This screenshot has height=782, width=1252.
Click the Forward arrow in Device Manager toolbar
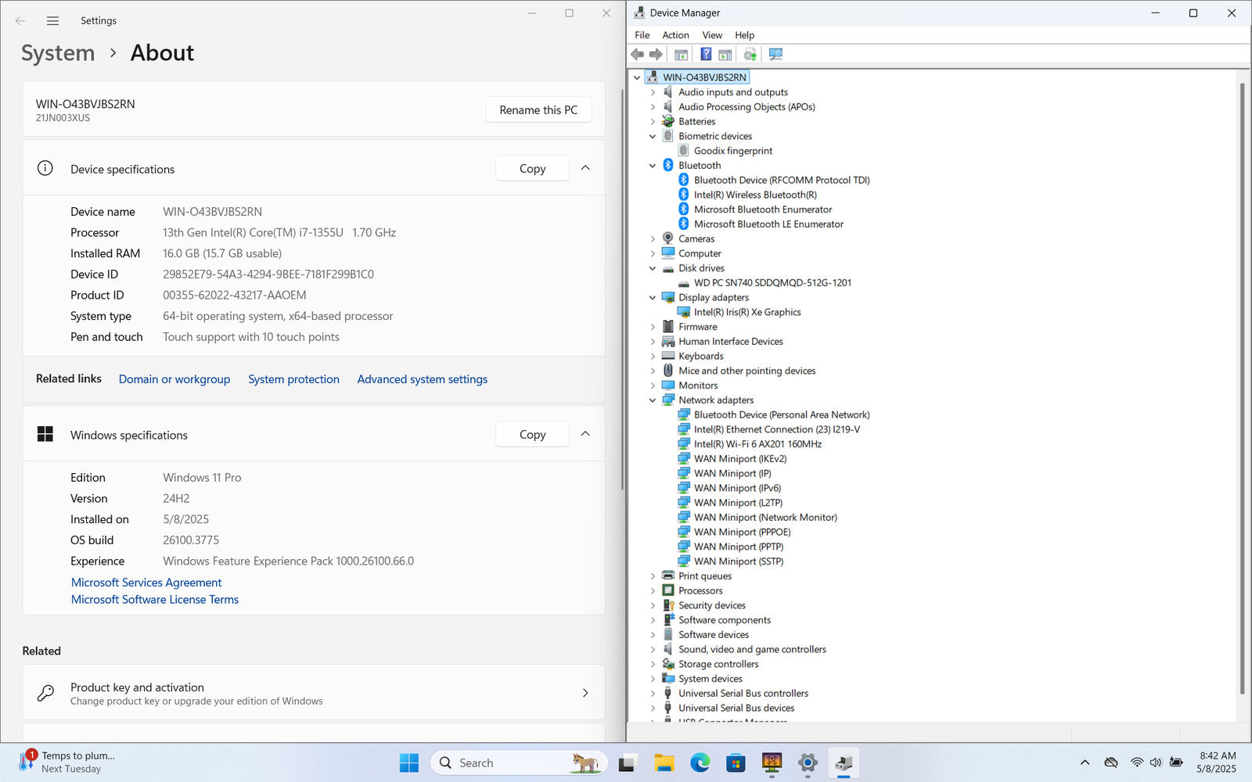tap(656, 54)
